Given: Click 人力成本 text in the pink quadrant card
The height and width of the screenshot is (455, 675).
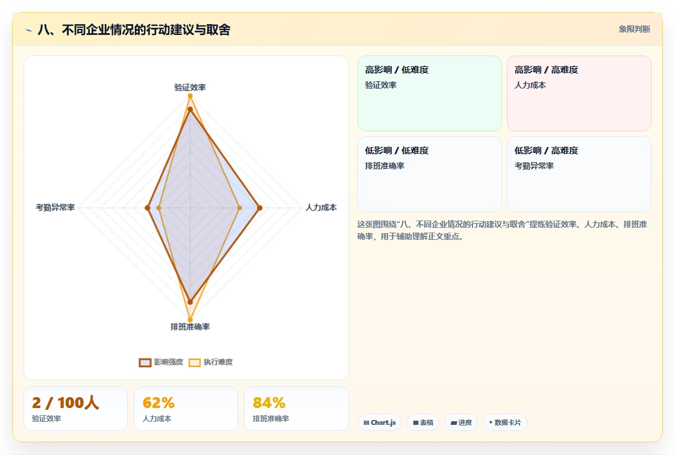Looking at the screenshot, I should point(530,85).
